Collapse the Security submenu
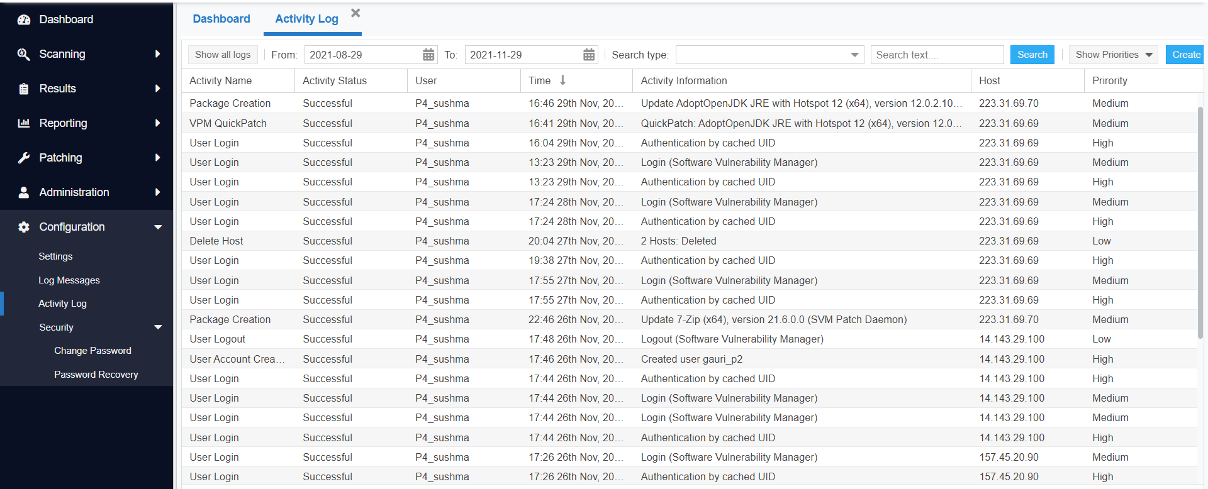1208x489 pixels. (158, 327)
